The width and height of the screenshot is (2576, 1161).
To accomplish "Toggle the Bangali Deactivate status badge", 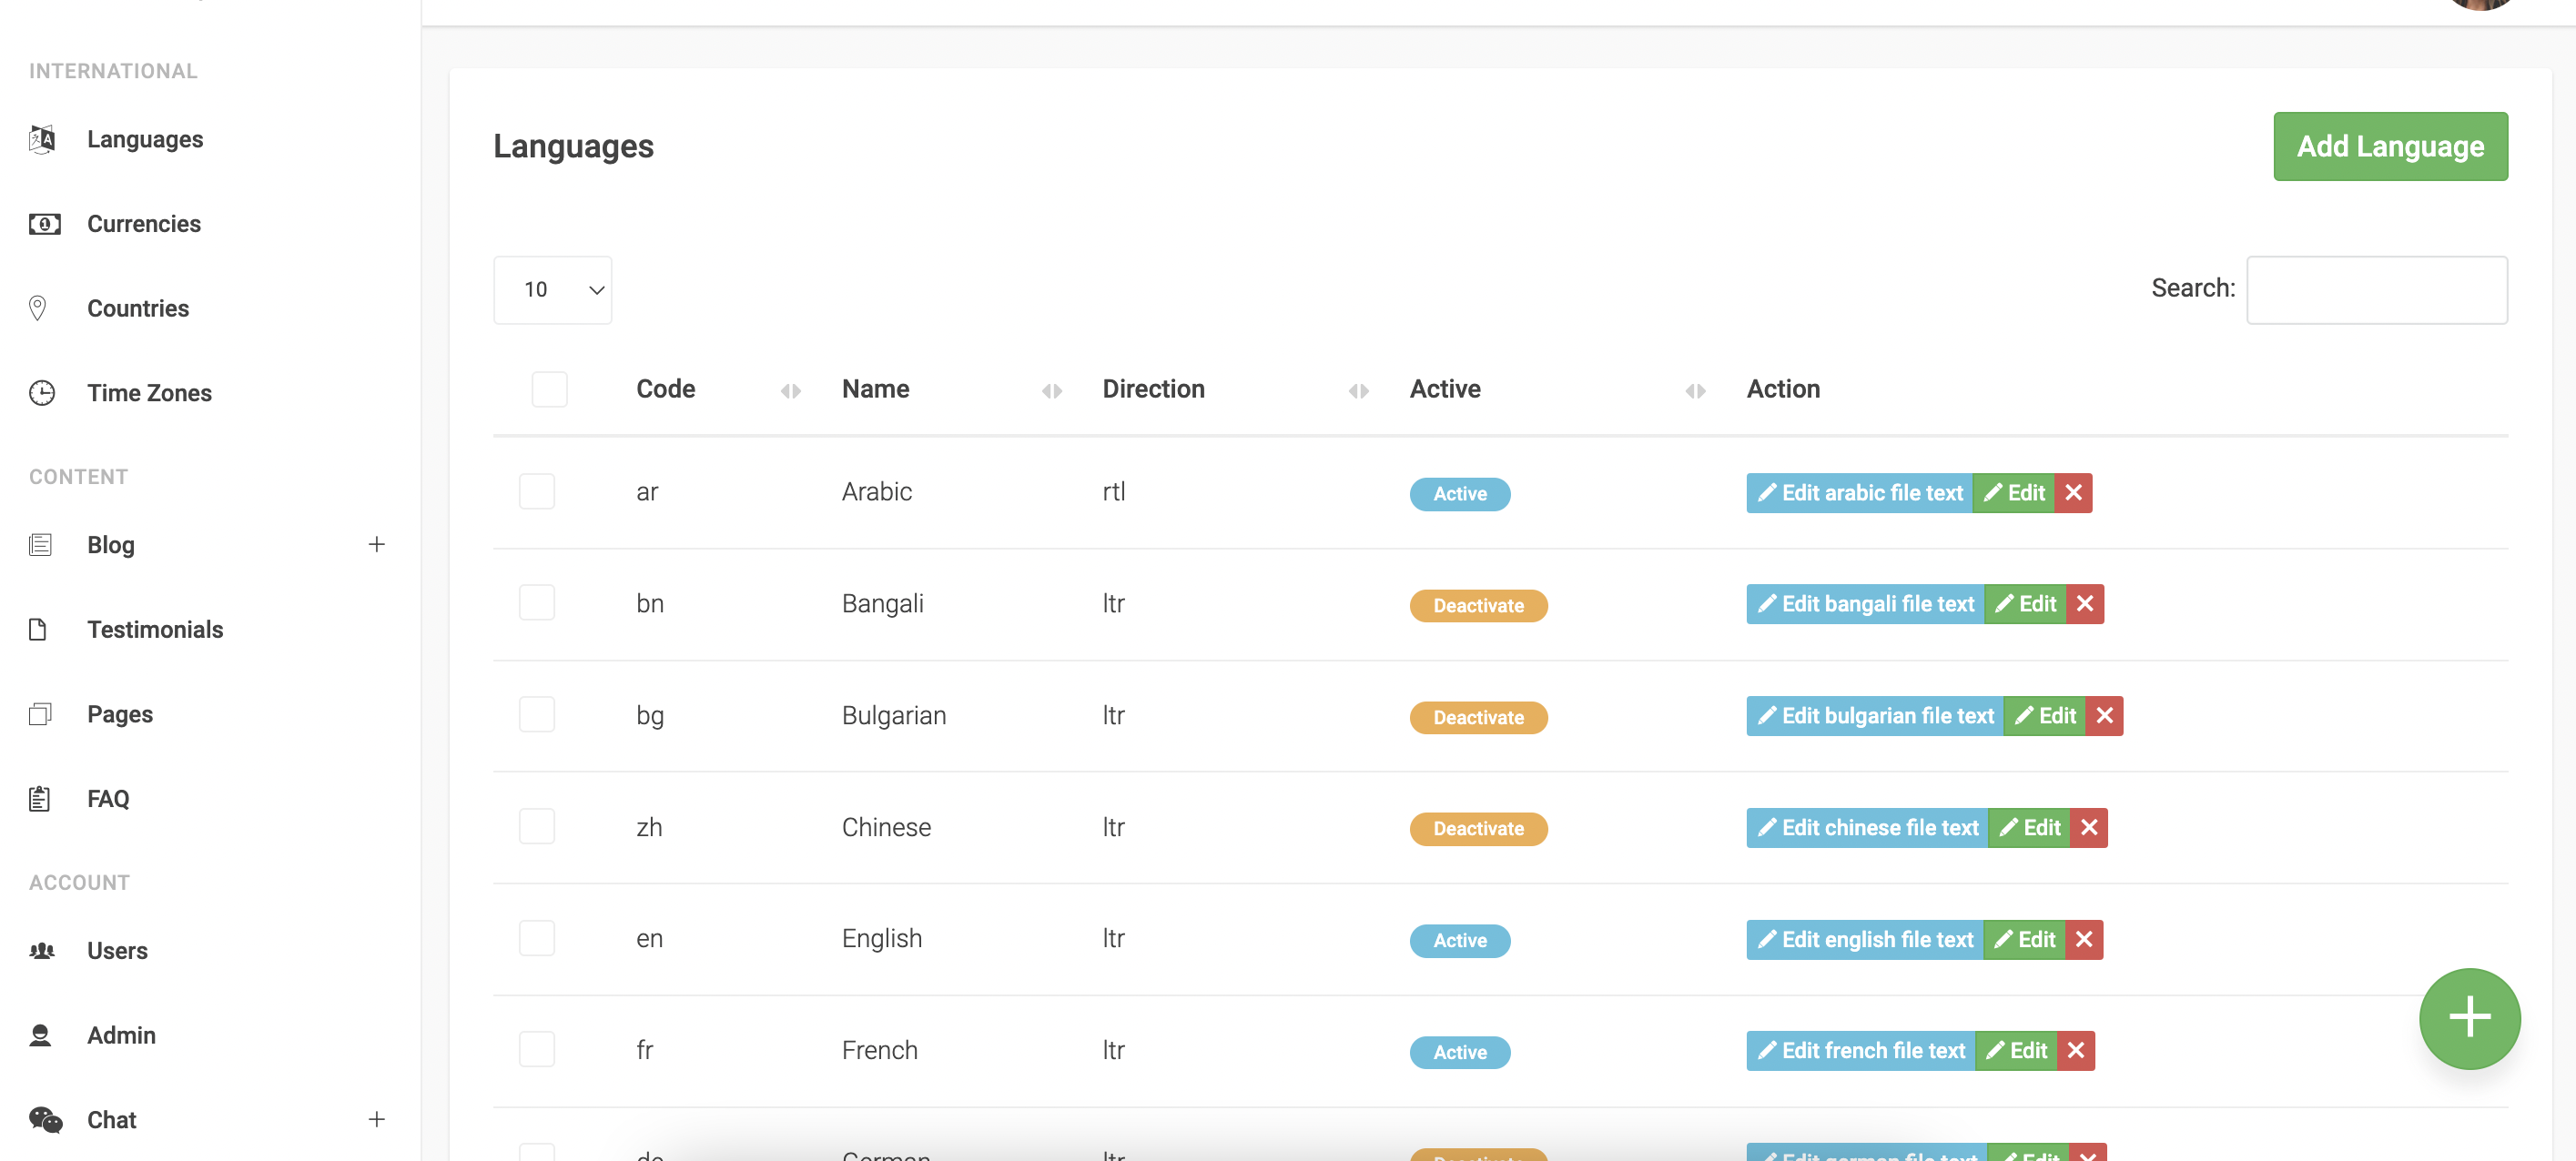I will [1478, 605].
